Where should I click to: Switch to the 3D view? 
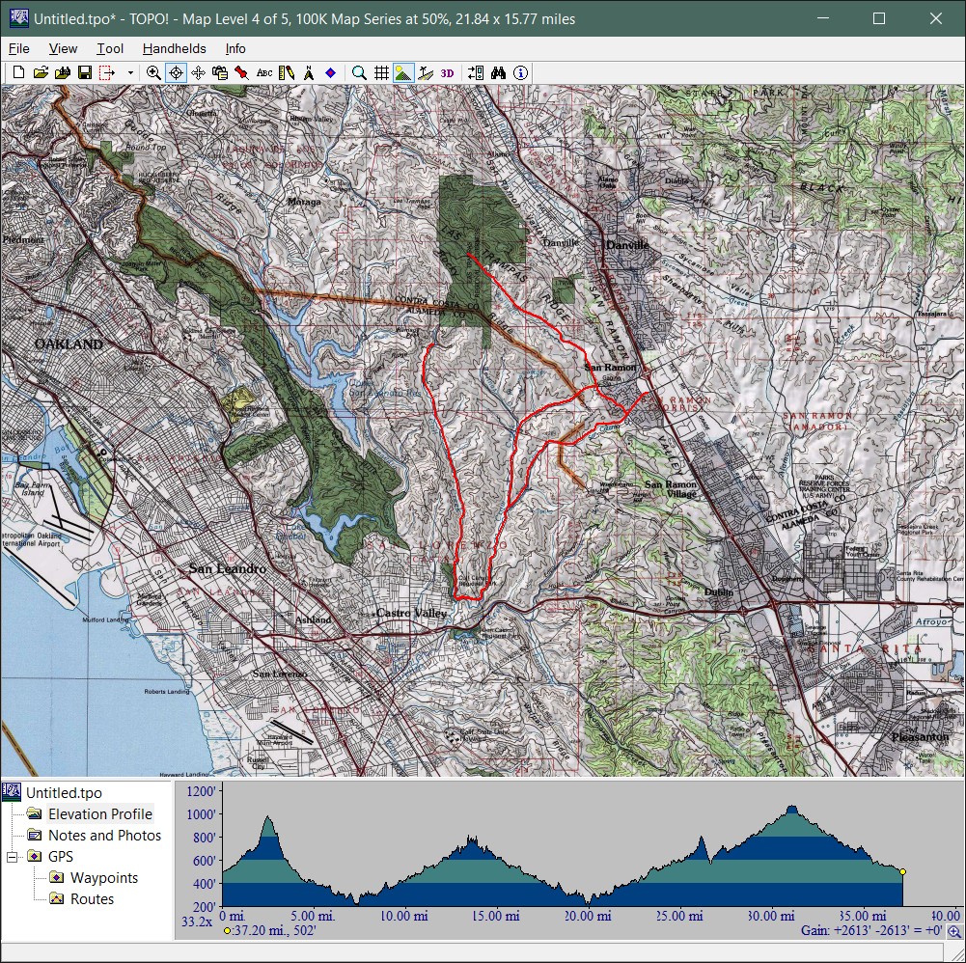pos(448,72)
